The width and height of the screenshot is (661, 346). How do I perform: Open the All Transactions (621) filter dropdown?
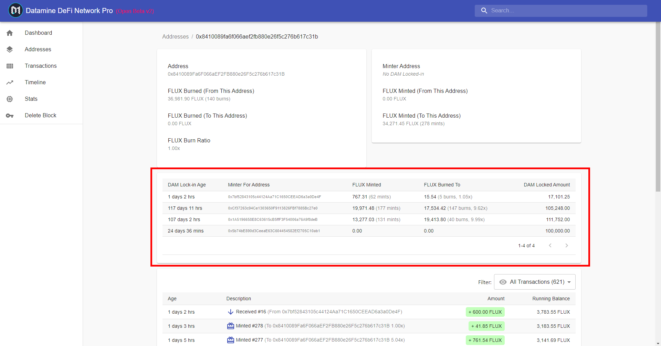(x=535, y=282)
